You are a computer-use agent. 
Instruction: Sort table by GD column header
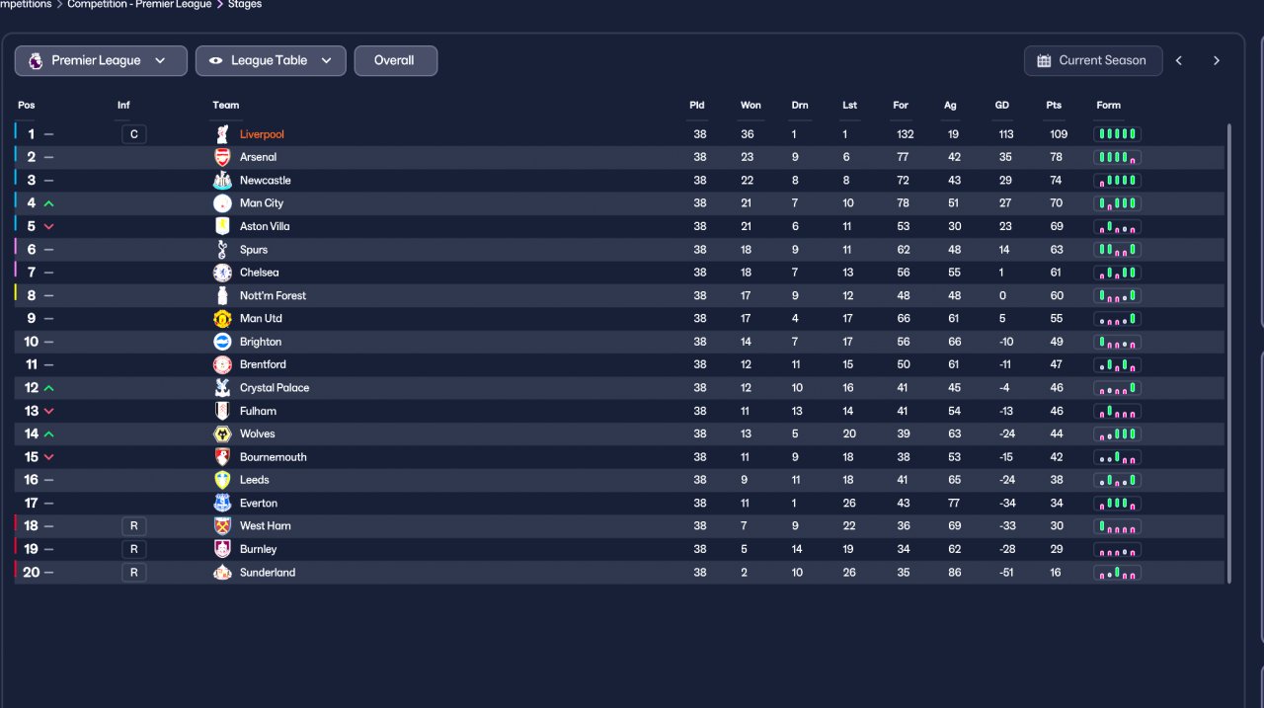tap(1002, 105)
